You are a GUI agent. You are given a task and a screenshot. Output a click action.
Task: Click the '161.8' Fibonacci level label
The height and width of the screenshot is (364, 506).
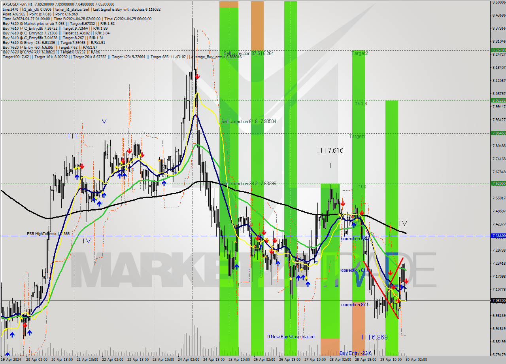click(x=361, y=103)
